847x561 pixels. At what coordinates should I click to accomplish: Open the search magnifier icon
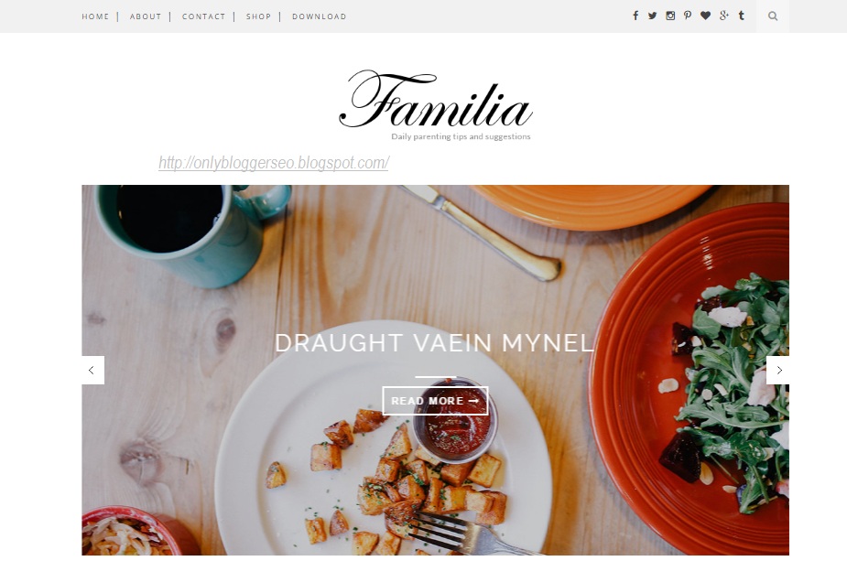773,16
